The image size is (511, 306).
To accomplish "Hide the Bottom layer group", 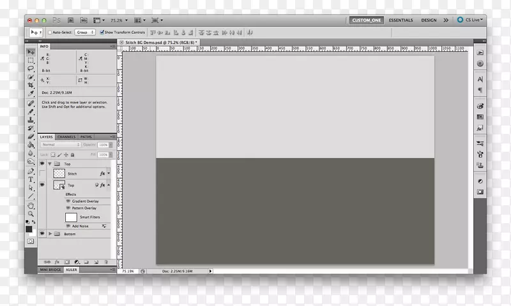I will [x=42, y=234].
